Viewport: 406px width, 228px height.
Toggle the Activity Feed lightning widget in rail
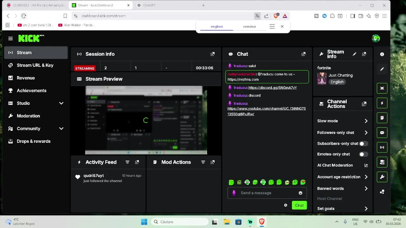tap(382, 103)
